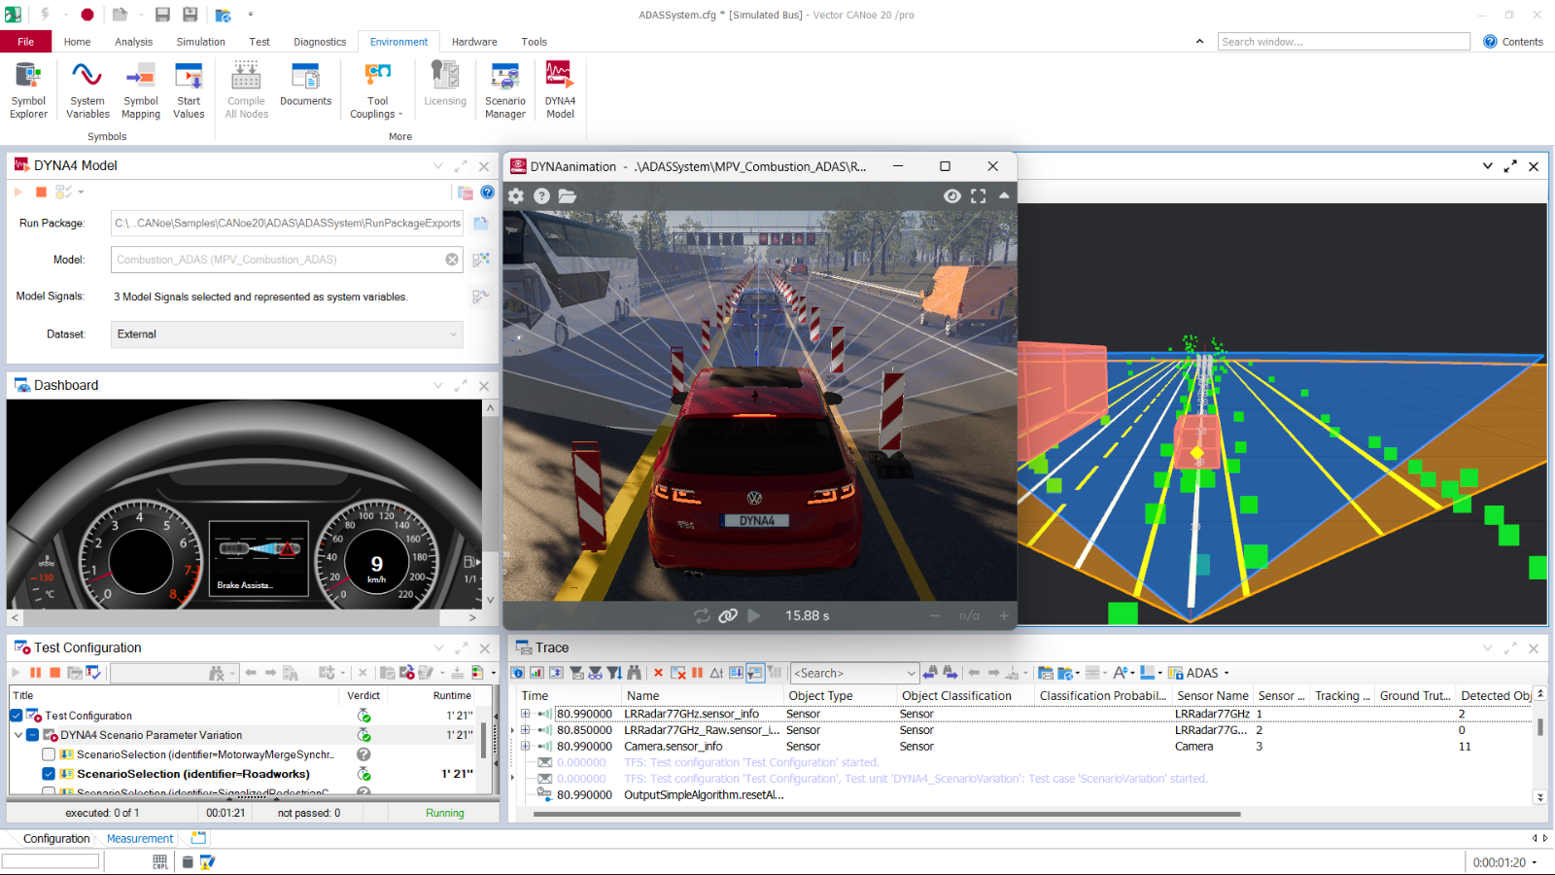Click the binoculars find icon in Trace toolbar

[635, 673]
